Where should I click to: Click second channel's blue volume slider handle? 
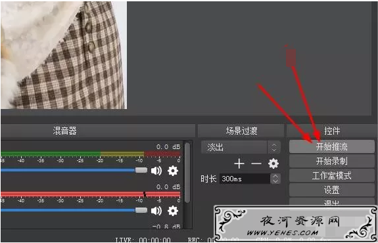pyautogui.click(x=141, y=210)
